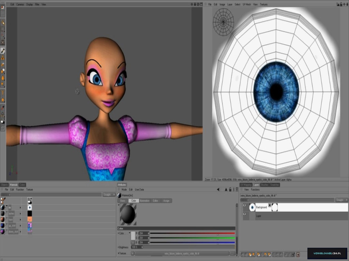
Task: Click the face material sphere icon
Action: (3, 219)
